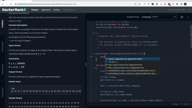This screenshot has width=192, height=108.
Task: Click the exit full screen arrows icon
Action: coord(189,10)
